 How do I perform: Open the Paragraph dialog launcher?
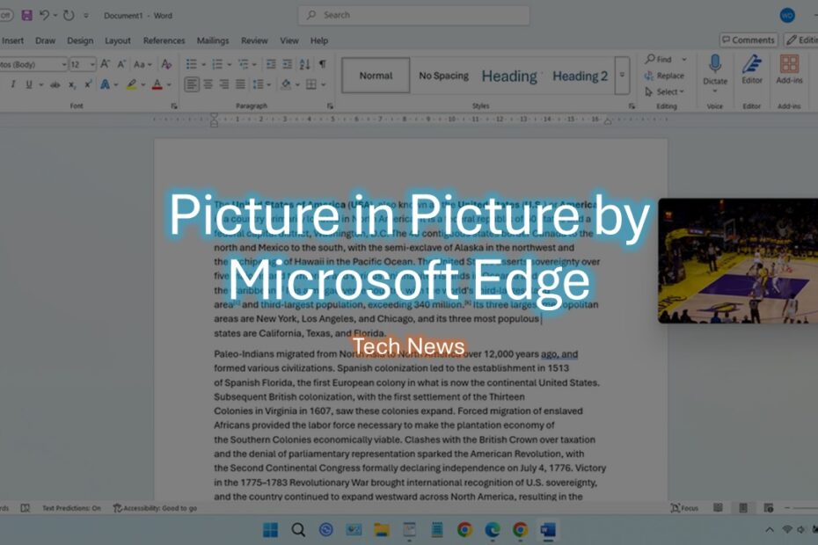pyautogui.click(x=330, y=105)
